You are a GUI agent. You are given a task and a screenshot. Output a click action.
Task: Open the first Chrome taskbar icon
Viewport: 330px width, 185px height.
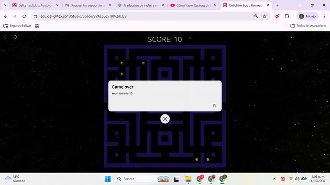(200, 179)
